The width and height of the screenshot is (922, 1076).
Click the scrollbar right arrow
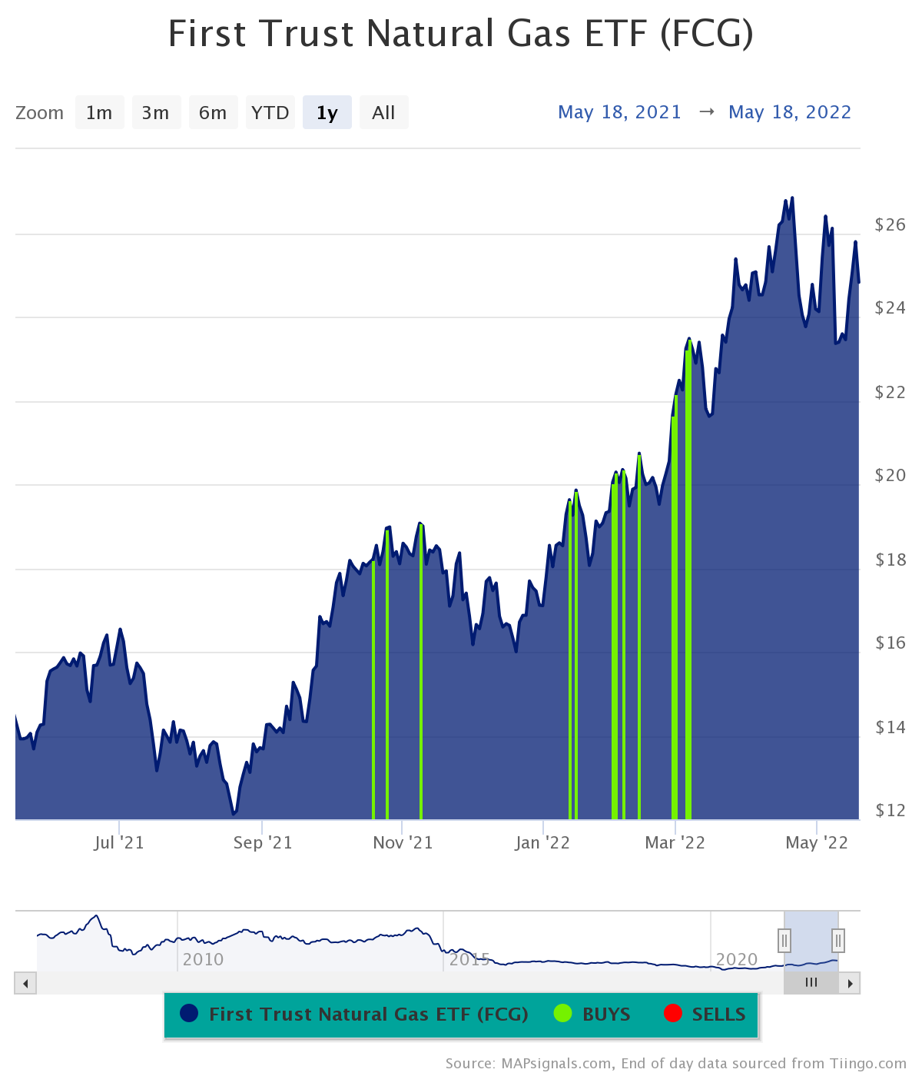tap(850, 983)
